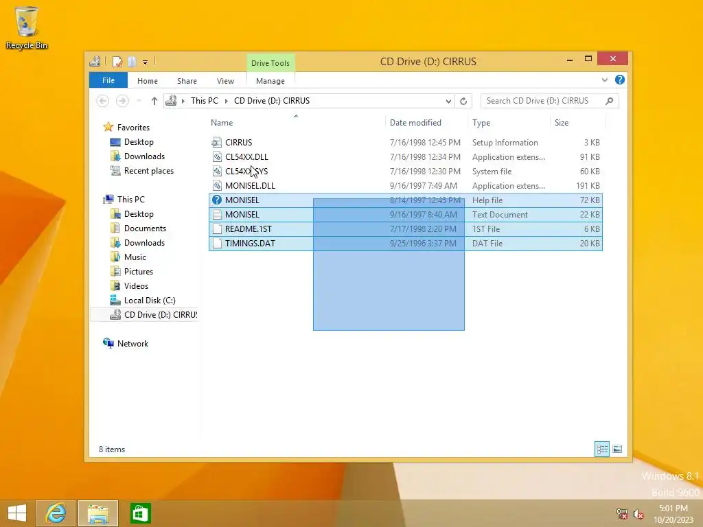Select the MONISEL Help file icon
The height and width of the screenshot is (527, 703).
tap(217, 200)
